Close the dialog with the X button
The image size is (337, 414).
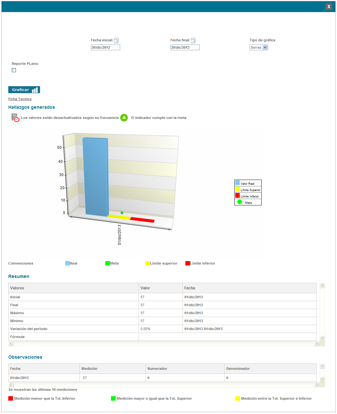click(x=329, y=7)
